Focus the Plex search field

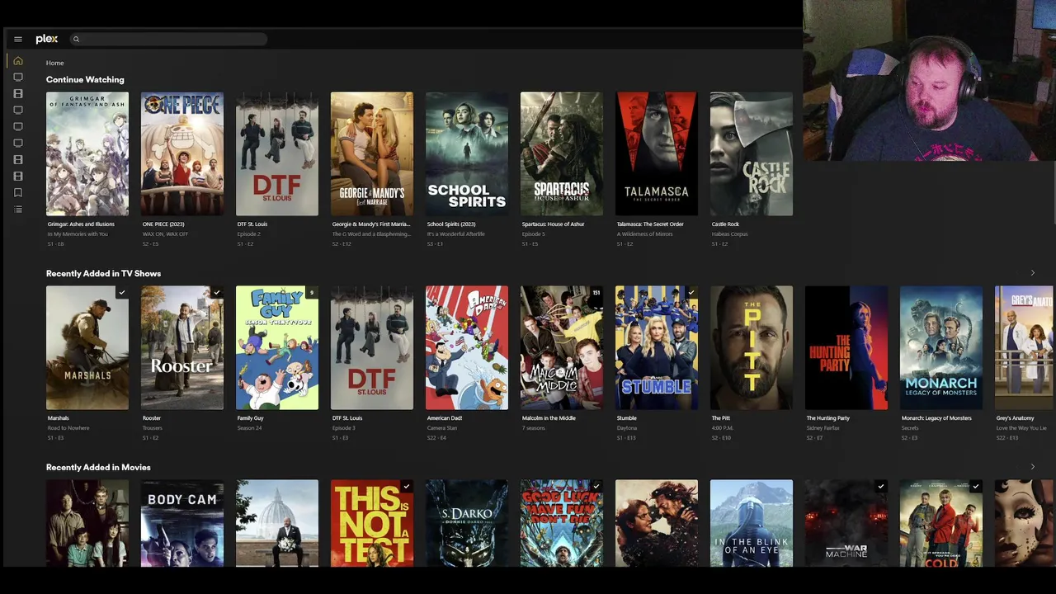(x=169, y=39)
